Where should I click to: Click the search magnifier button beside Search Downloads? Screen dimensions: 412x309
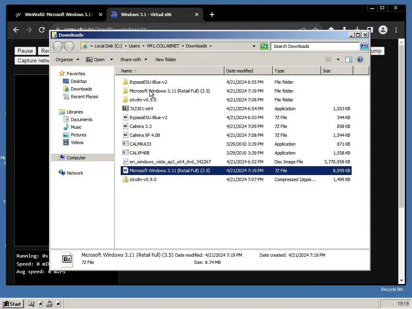click(364, 46)
